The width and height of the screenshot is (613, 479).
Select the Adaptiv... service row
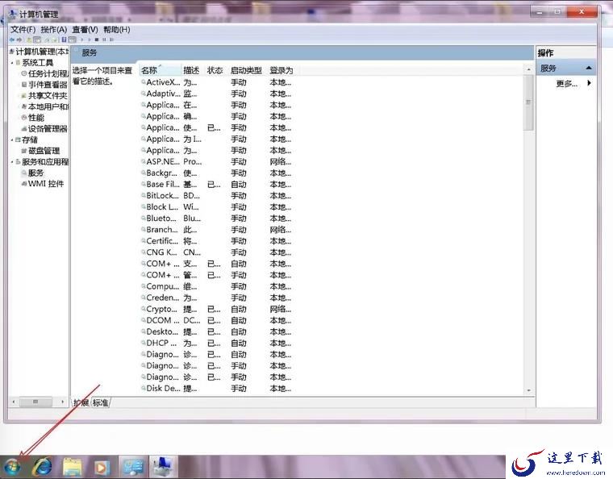click(x=217, y=94)
